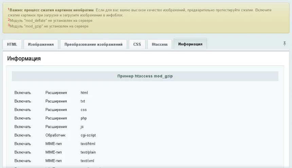Click the Информация section heading
This screenshot has width=292, height=168.
pyautogui.click(x=24, y=59)
